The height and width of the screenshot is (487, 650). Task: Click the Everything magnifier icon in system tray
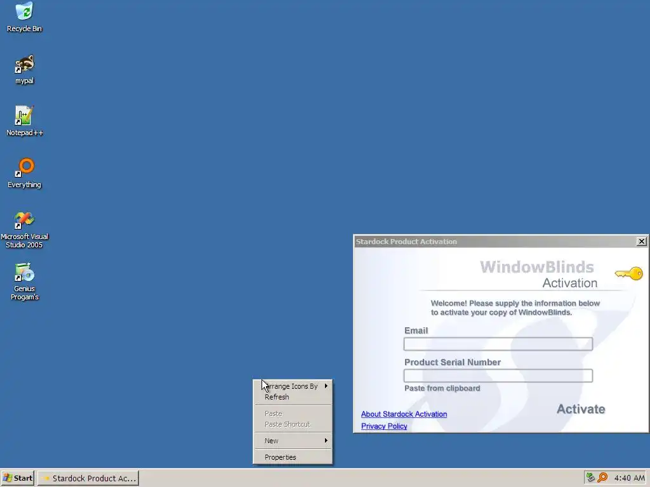[602, 477]
